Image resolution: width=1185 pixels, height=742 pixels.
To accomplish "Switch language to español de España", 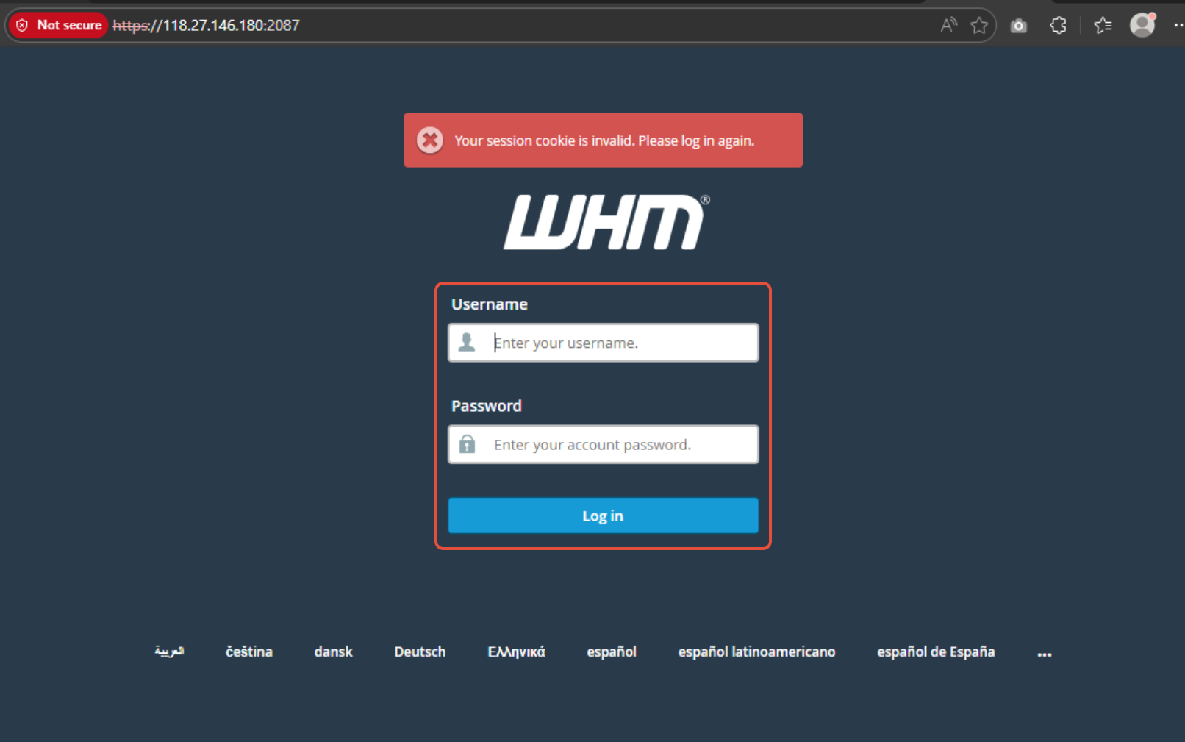I will [x=936, y=652].
